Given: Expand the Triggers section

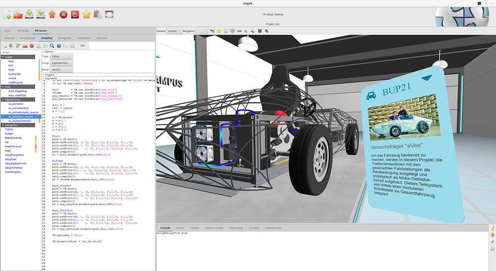Looking at the screenshot, I should click(49, 75).
